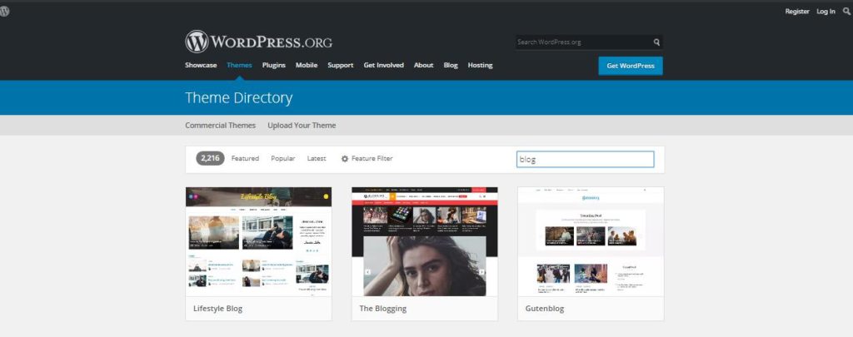Open the Commercial Themes link
The width and height of the screenshot is (853, 337).
point(220,125)
